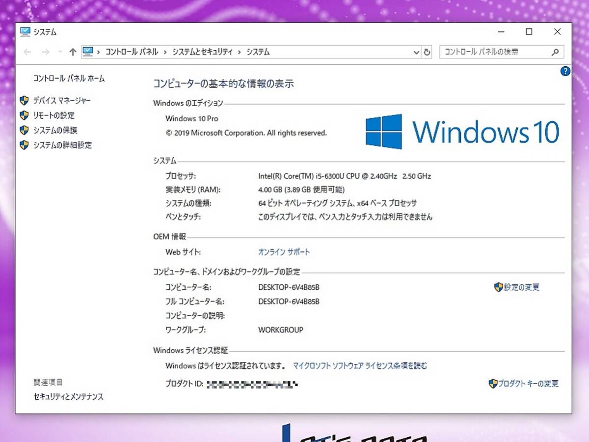Close the システム window
Image resolution: width=589 pixels, height=442 pixels.
point(557,32)
